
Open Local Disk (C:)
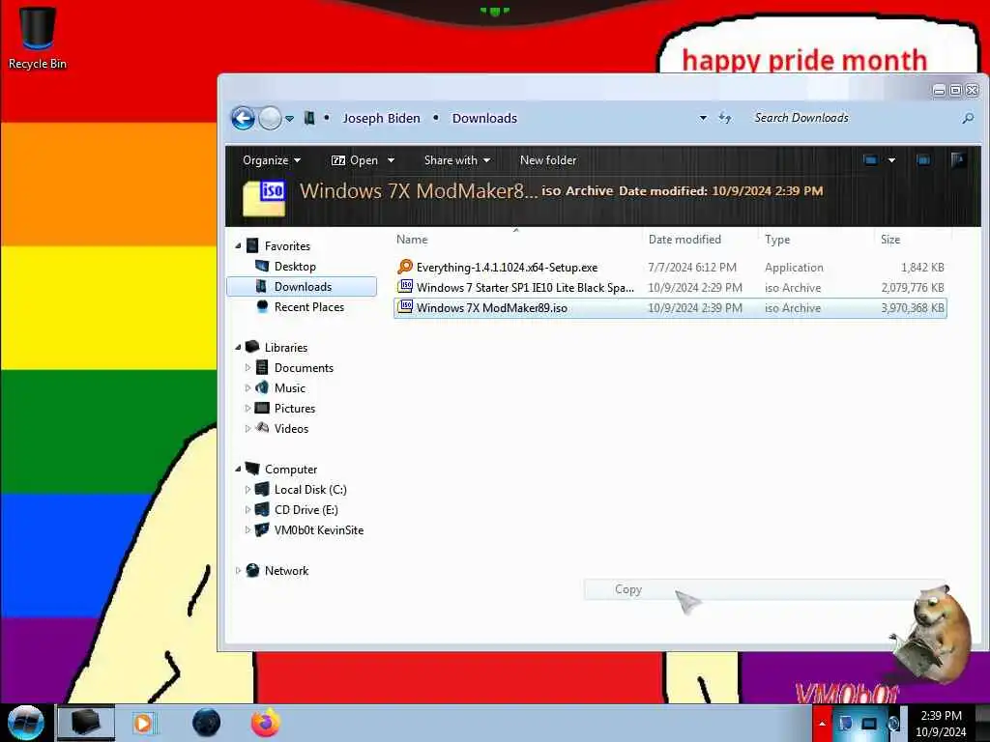(310, 489)
